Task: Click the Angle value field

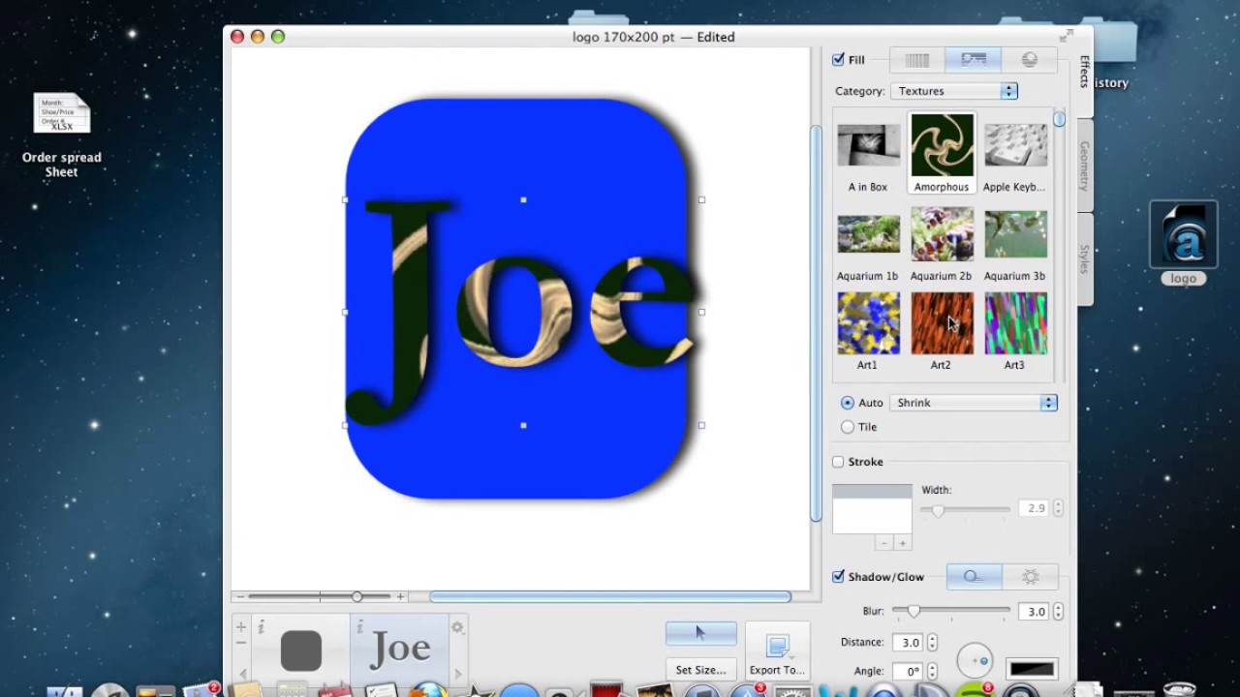Action: (x=909, y=671)
